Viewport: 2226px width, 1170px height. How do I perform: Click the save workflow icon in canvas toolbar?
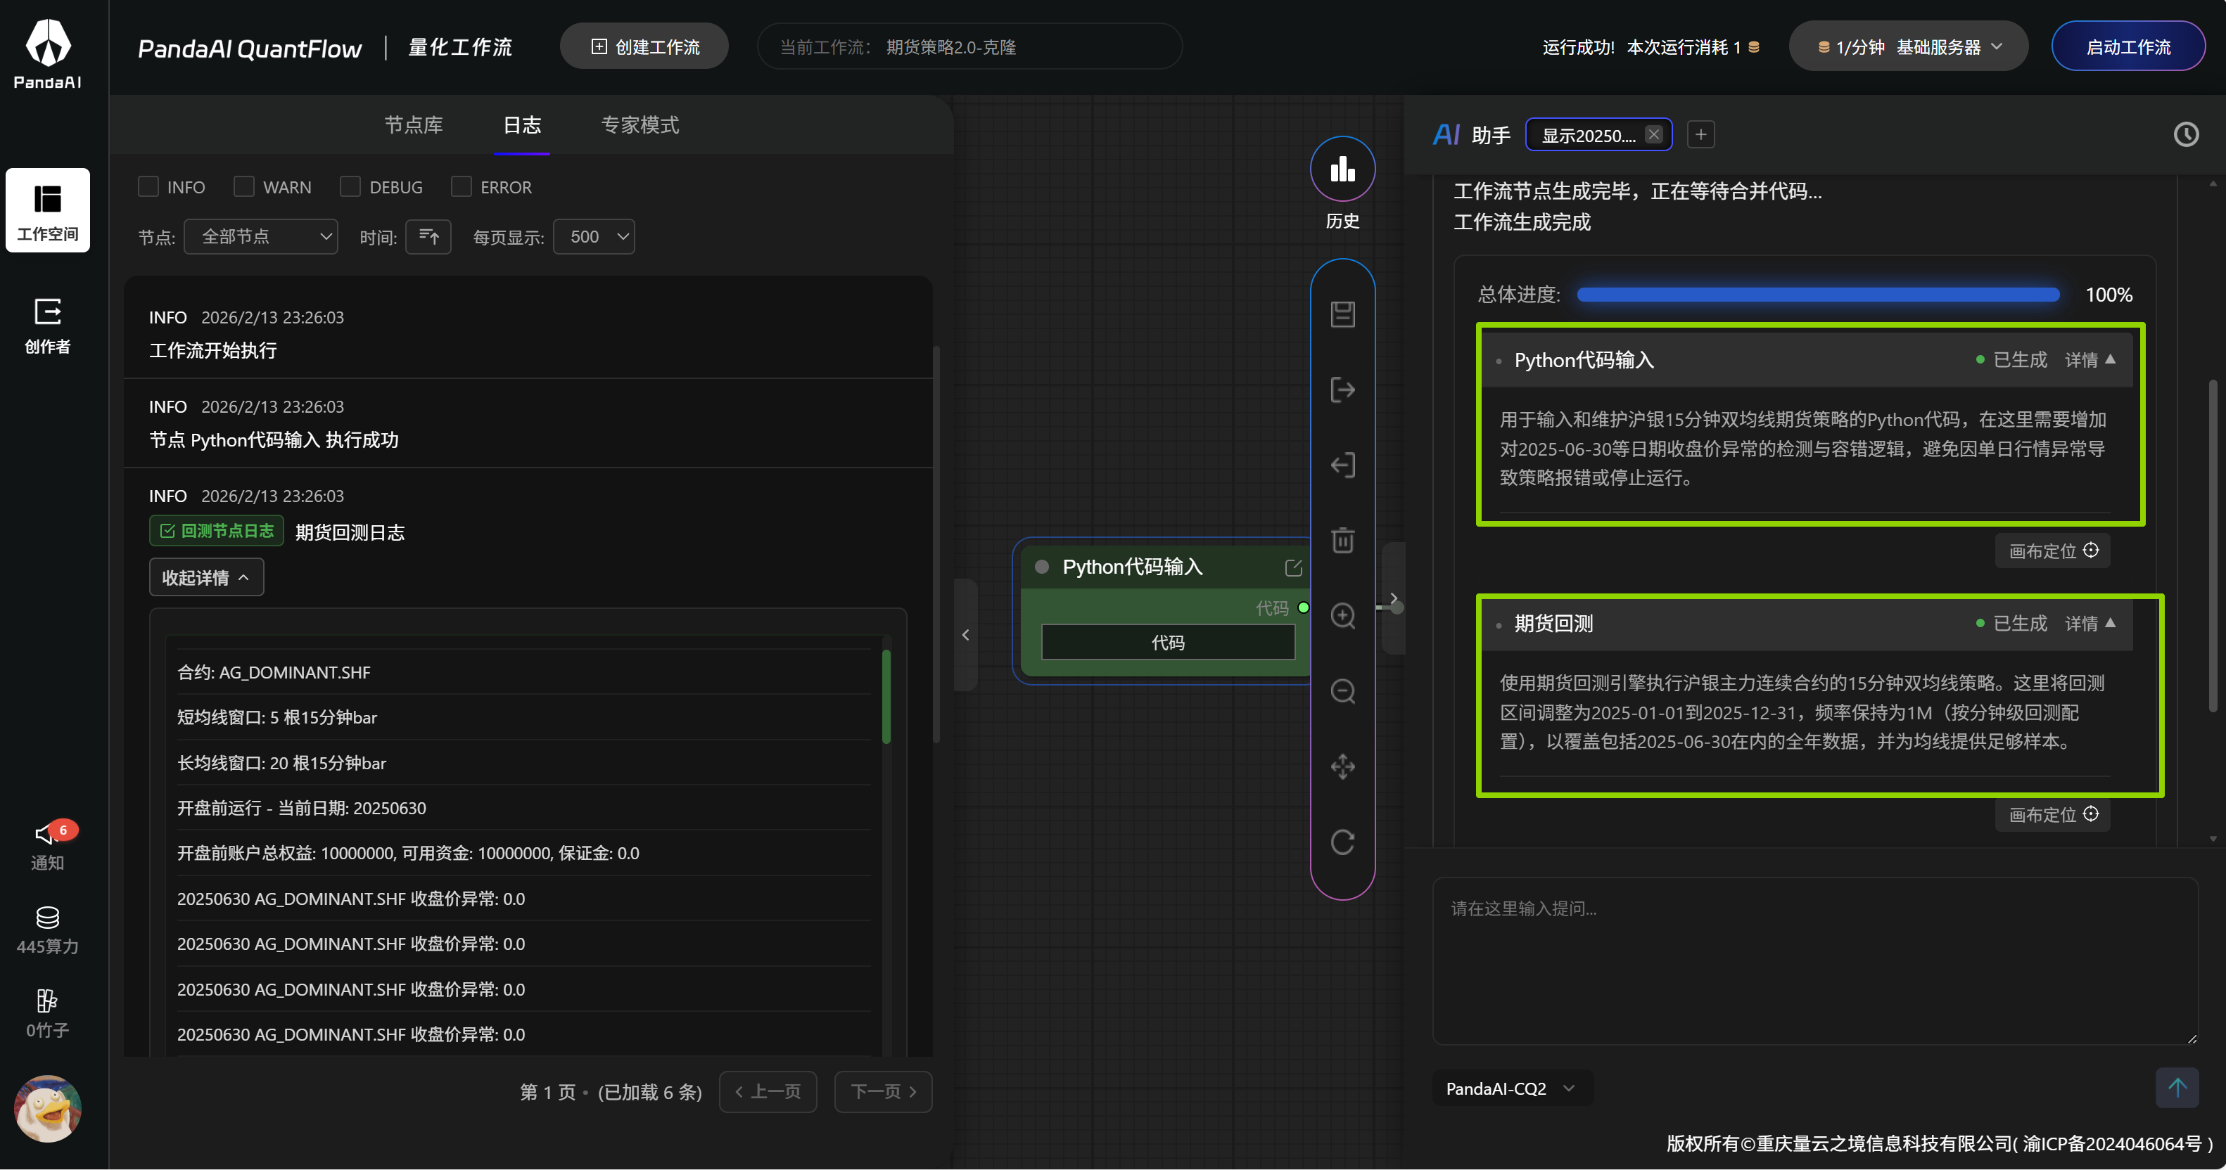point(1342,314)
